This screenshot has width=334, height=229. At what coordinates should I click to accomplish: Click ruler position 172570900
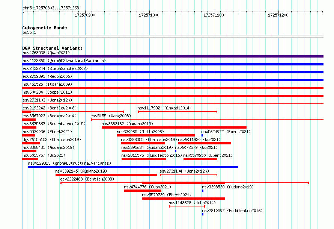coord(85,15)
